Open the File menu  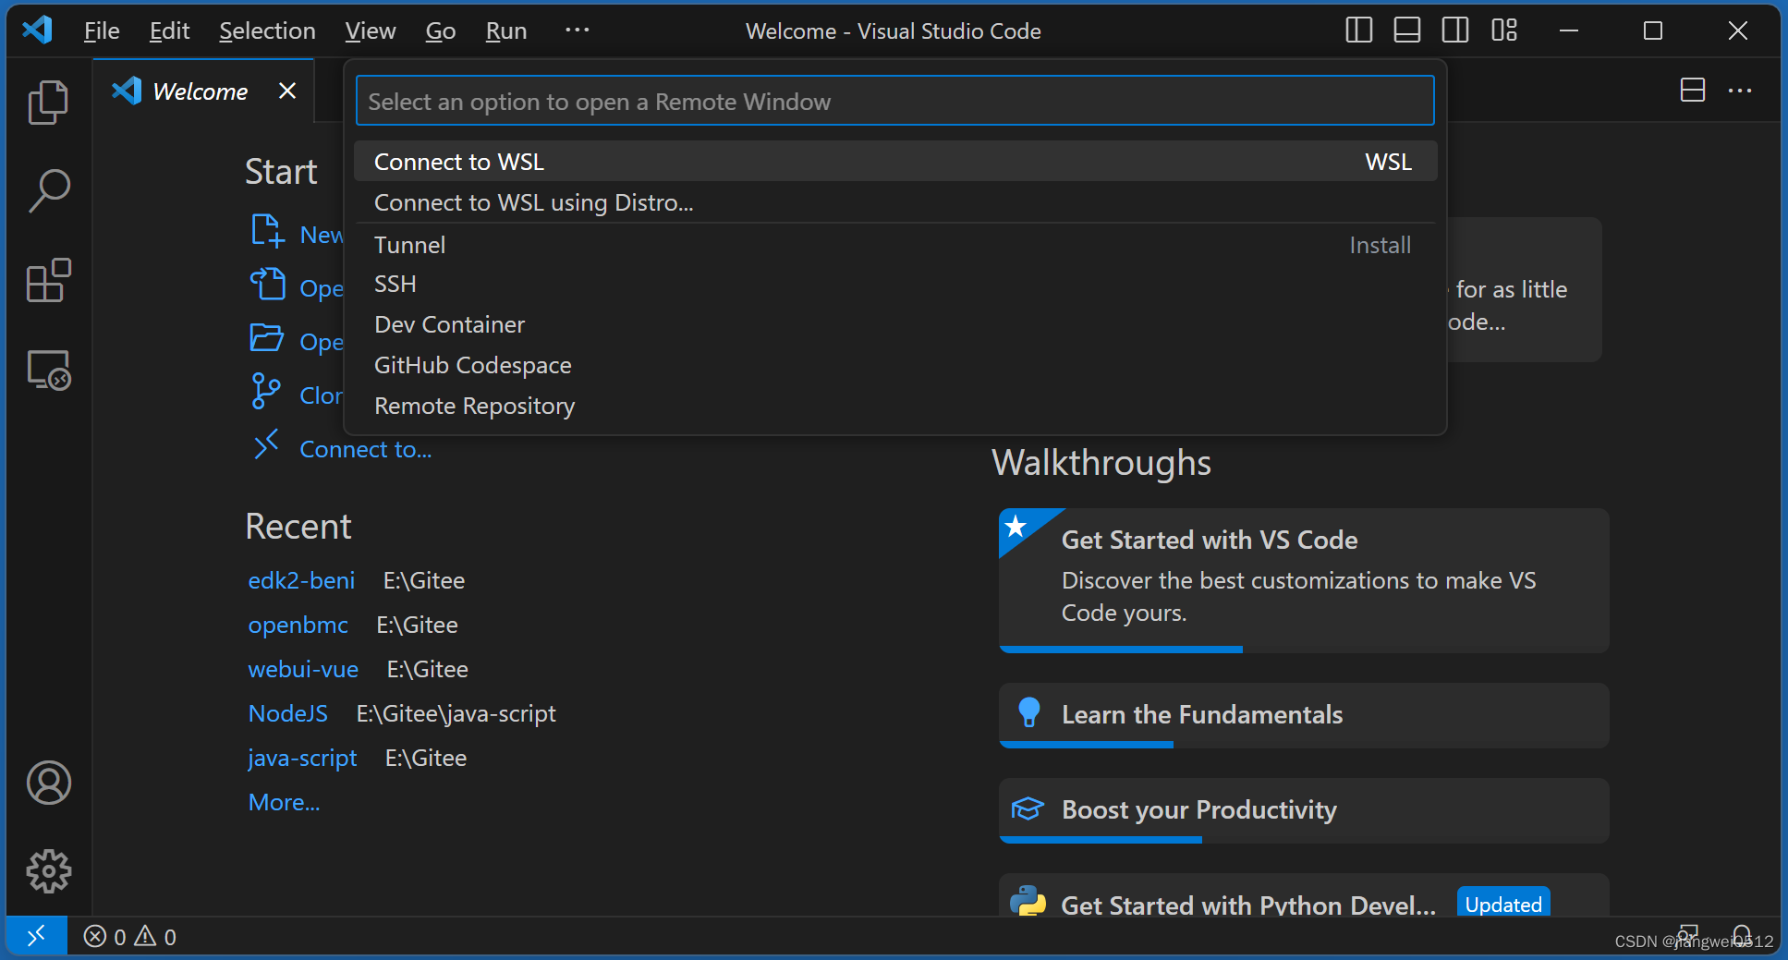102,30
